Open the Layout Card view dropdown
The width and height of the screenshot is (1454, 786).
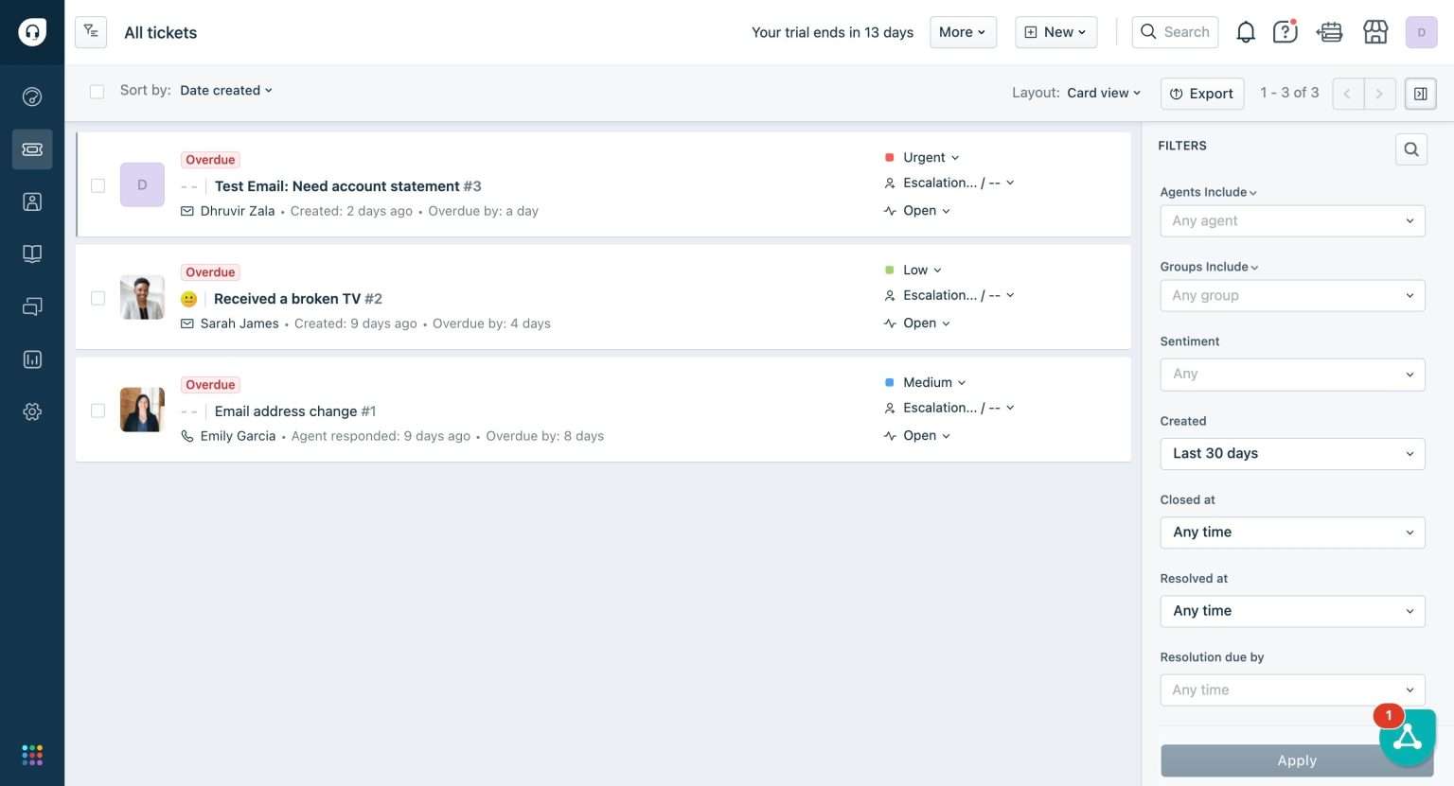coord(1102,93)
